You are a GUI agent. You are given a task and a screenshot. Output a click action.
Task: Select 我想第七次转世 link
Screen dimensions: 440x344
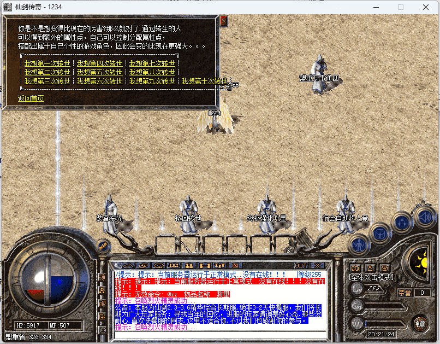coord(152,63)
